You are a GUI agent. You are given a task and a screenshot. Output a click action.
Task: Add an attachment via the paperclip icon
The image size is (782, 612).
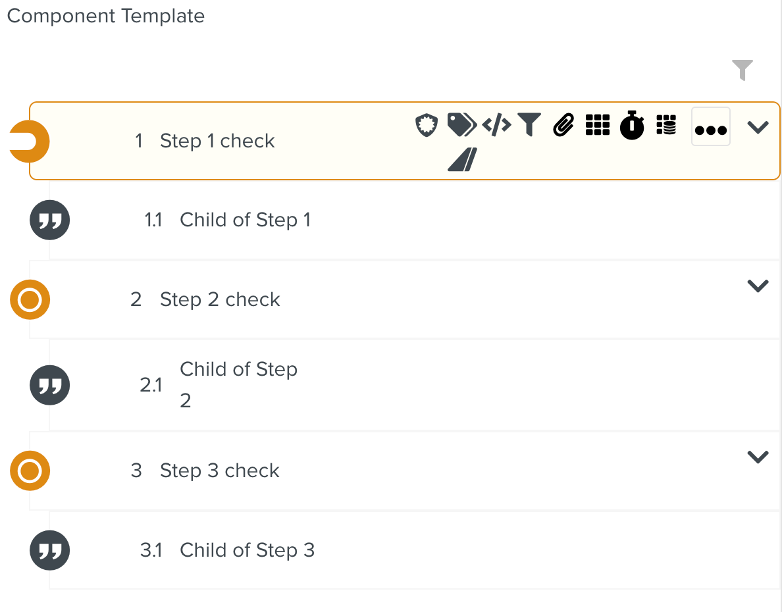pos(563,125)
